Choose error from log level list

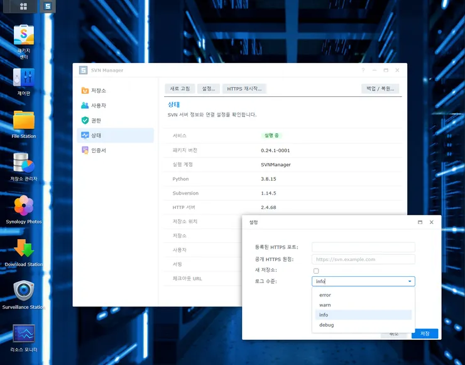363,295
